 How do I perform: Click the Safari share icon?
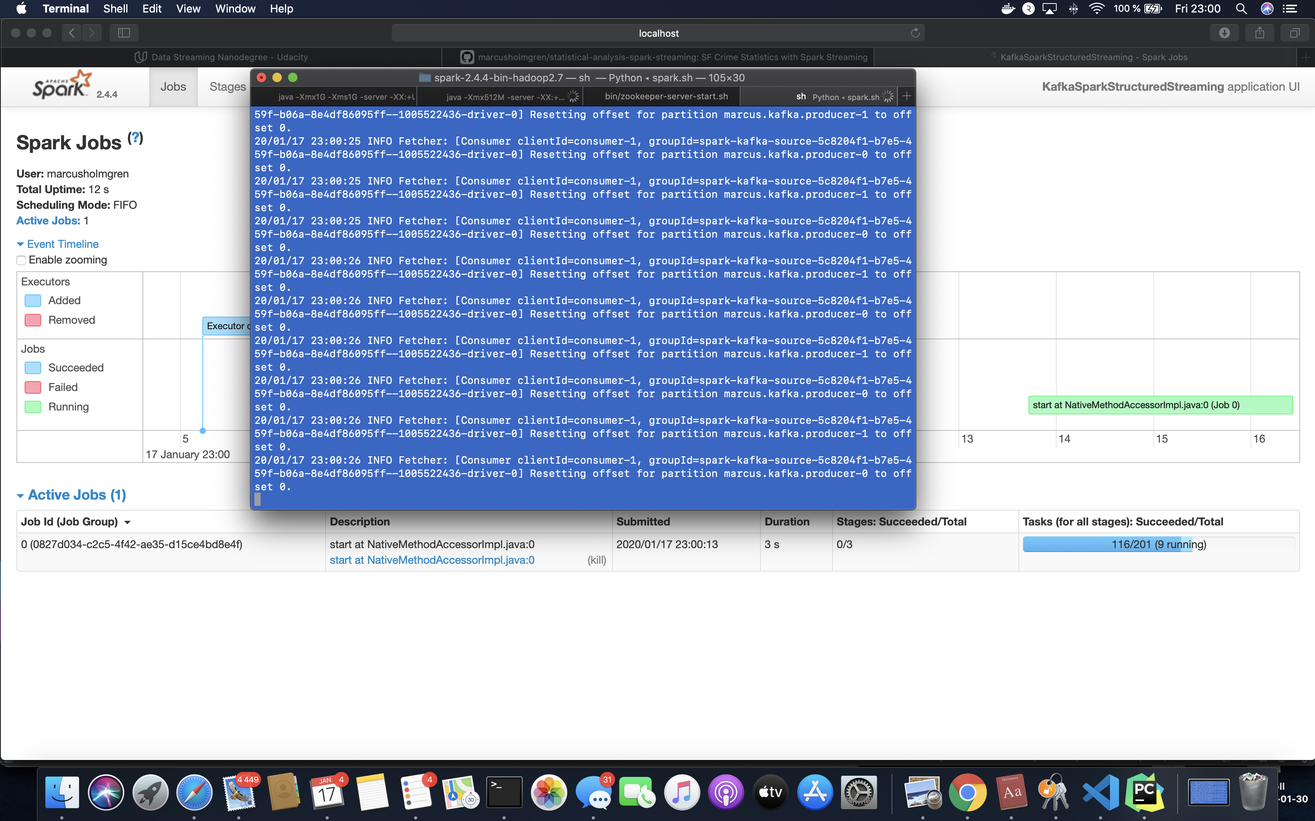coord(1259,33)
